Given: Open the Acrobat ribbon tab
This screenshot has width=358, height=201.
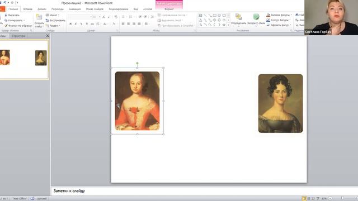Looking at the screenshot, I should click(148, 9).
